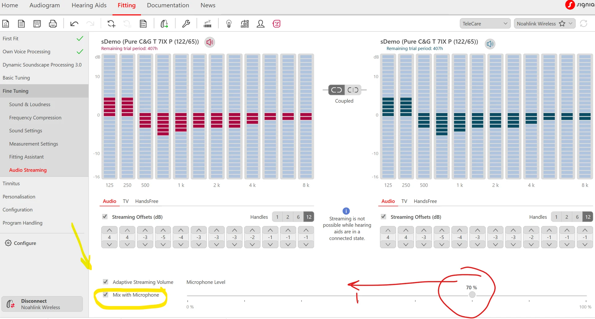Screen dimensions: 595x319
Task: Click Microphone Level slider thumb at 70%
Action: click(x=472, y=295)
